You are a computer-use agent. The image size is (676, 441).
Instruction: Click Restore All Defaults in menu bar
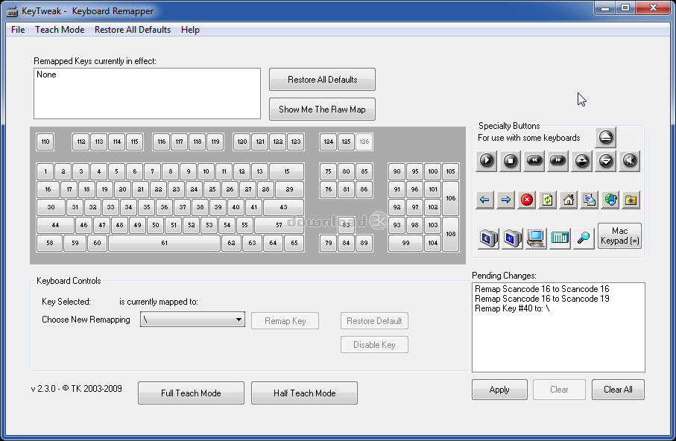pos(133,30)
